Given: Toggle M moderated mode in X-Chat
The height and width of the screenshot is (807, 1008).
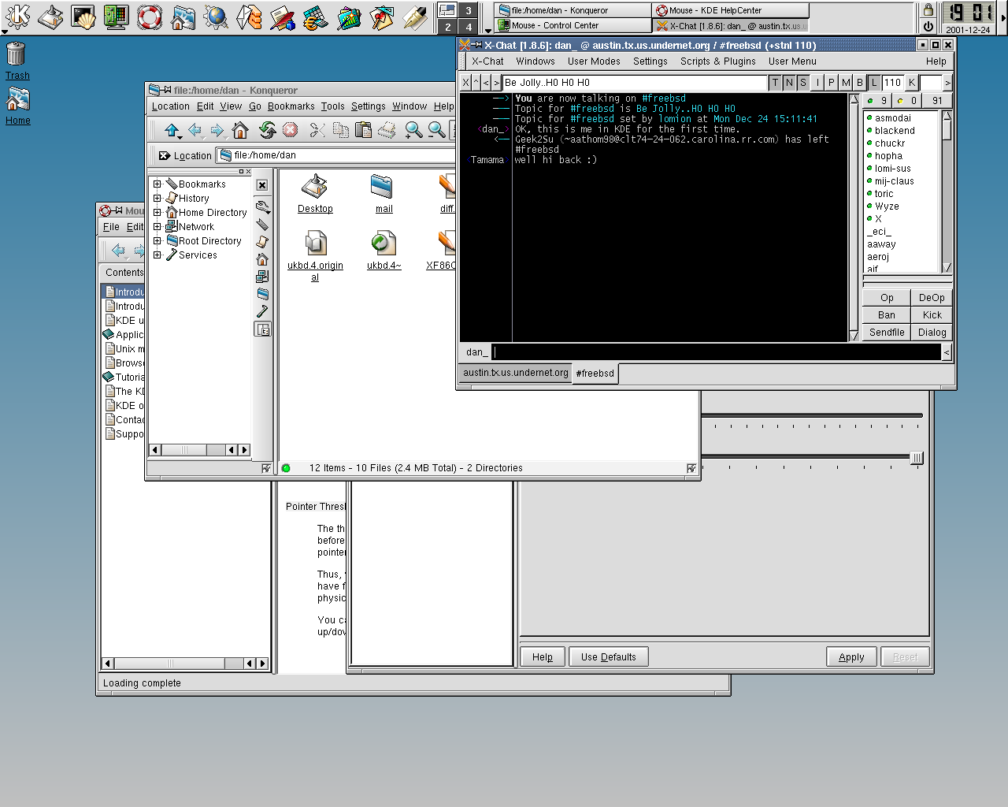Looking at the screenshot, I should coord(846,82).
